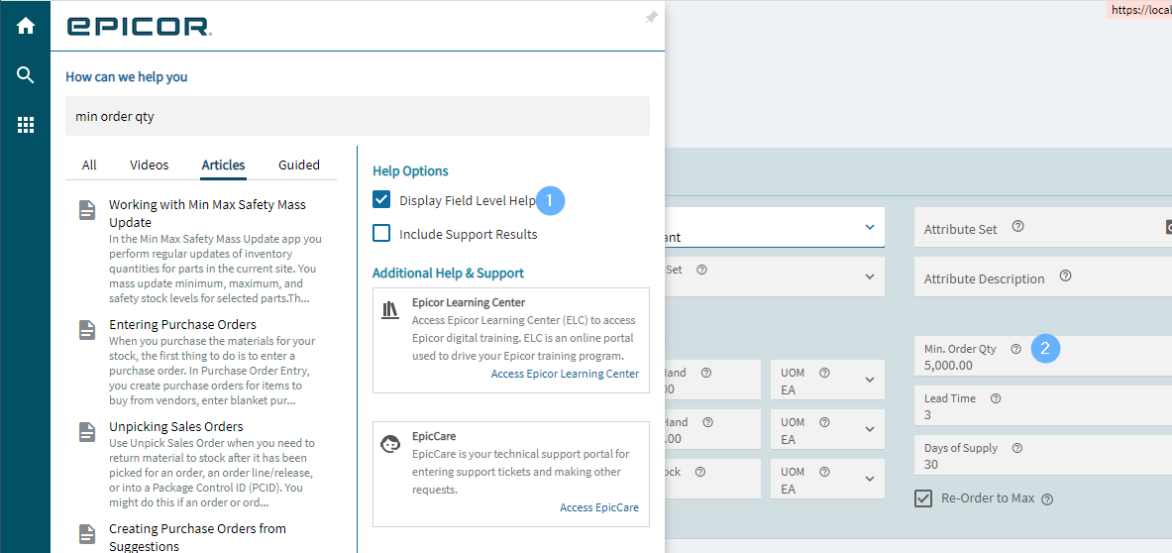Open the apps grid menu icon

(x=26, y=125)
